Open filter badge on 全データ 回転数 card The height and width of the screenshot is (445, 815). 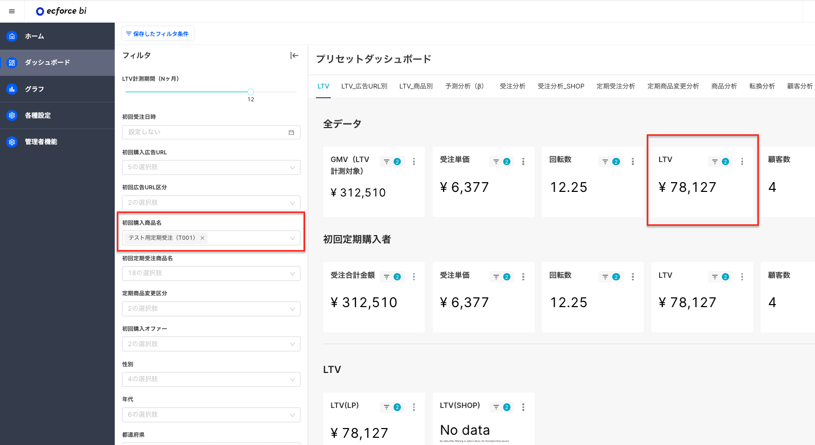pyautogui.click(x=611, y=162)
